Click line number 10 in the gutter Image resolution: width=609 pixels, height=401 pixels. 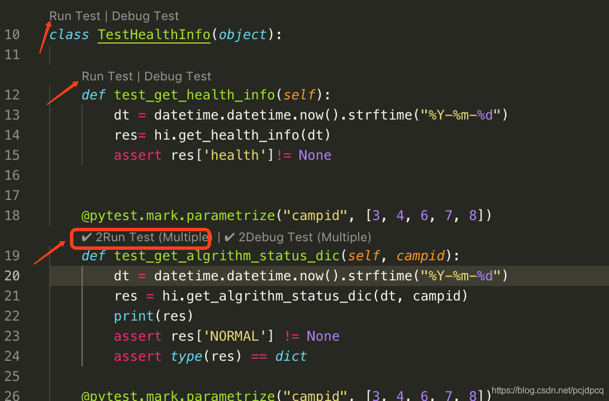[12, 35]
